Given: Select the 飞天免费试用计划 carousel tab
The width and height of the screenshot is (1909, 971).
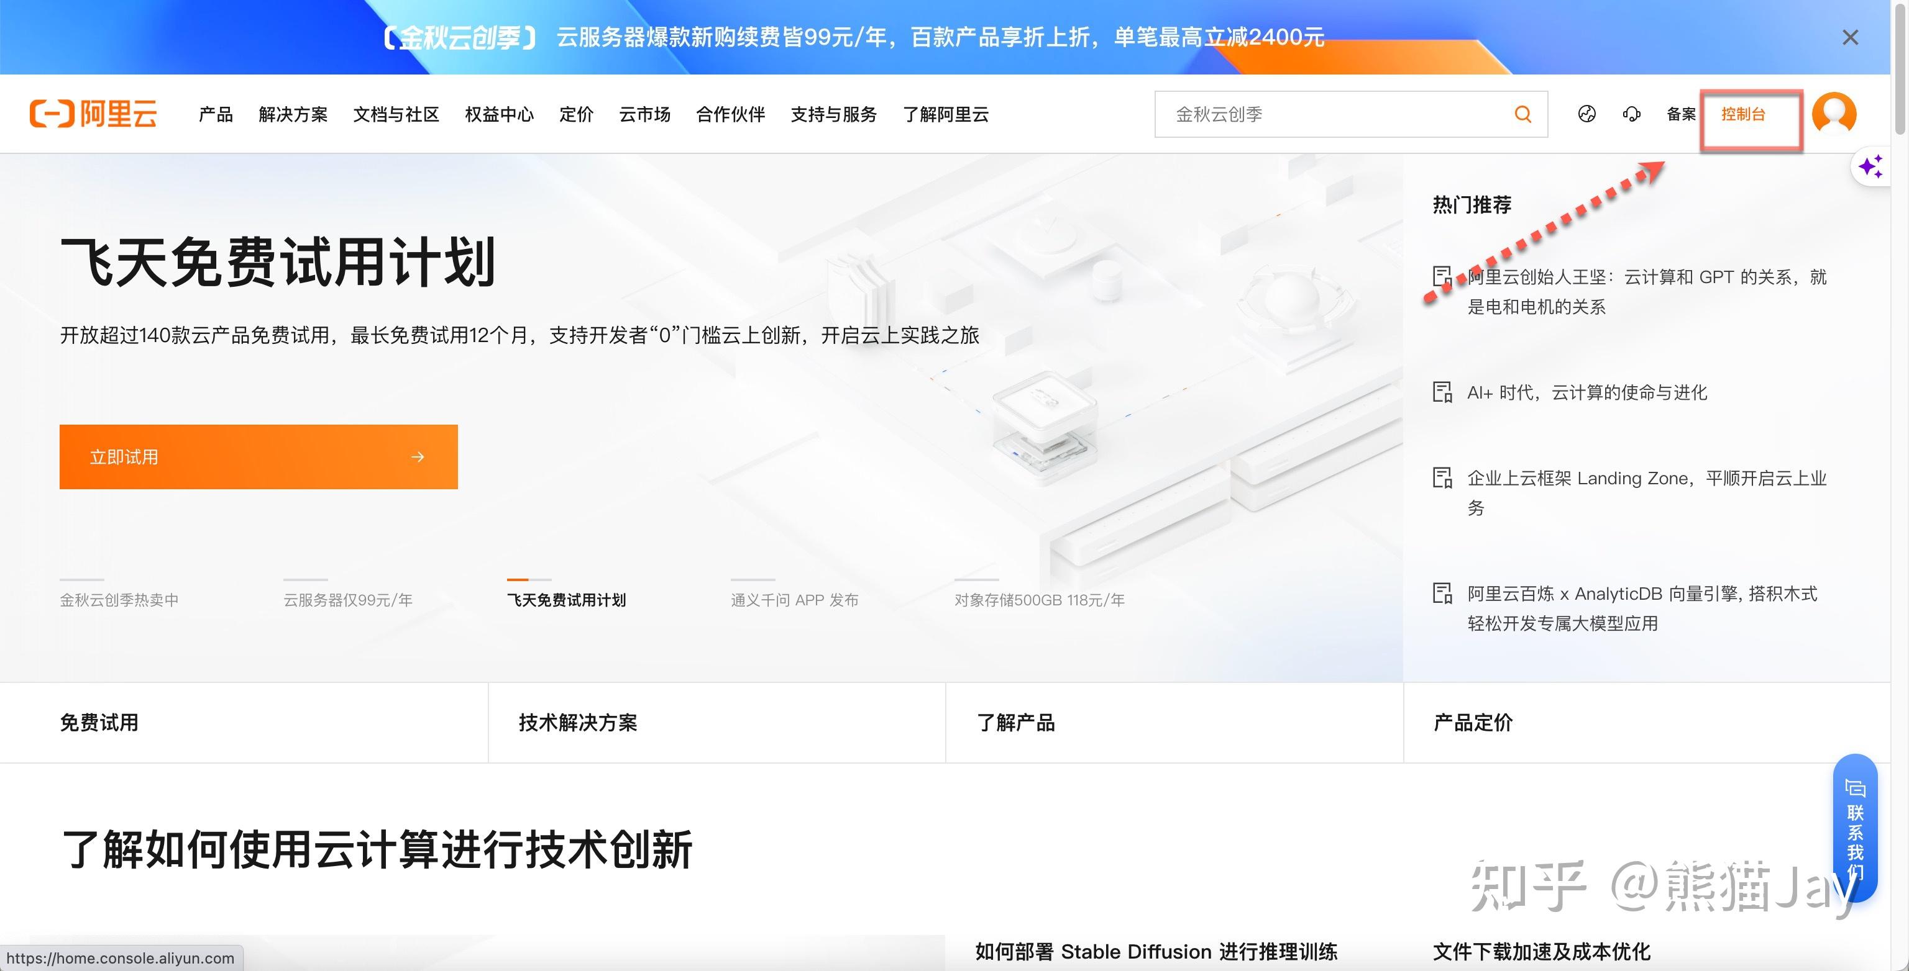Looking at the screenshot, I should tap(567, 600).
